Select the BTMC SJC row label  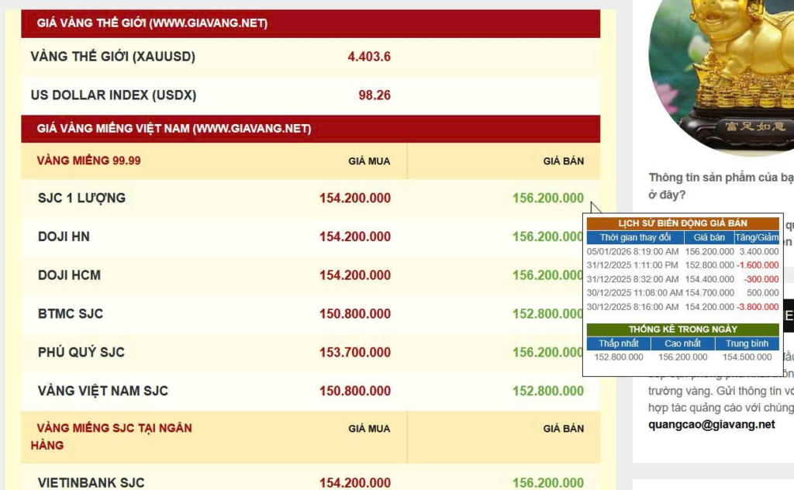[71, 314]
